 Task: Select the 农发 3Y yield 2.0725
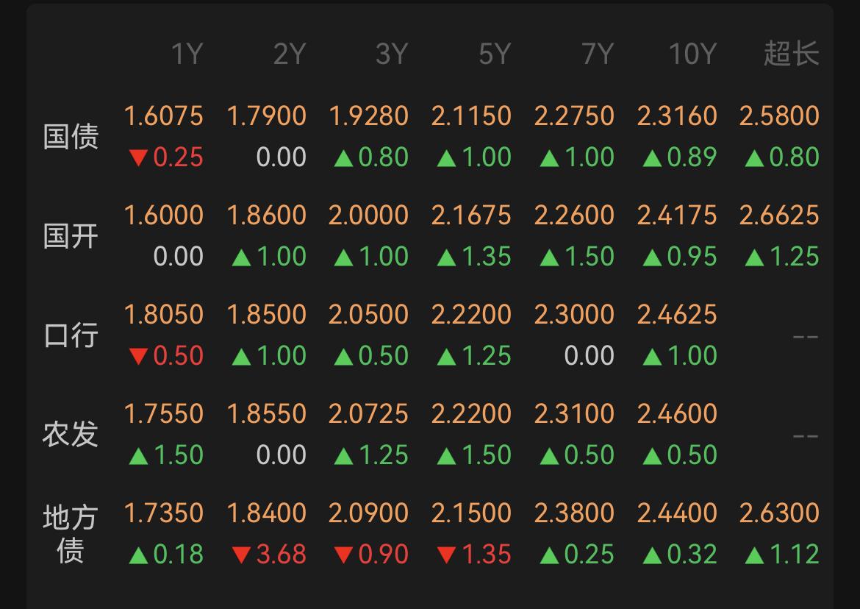point(368,414)
